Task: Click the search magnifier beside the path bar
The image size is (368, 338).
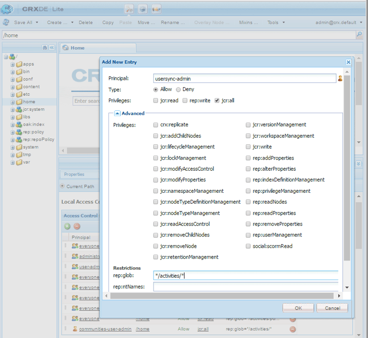Action: pos(360,35)
